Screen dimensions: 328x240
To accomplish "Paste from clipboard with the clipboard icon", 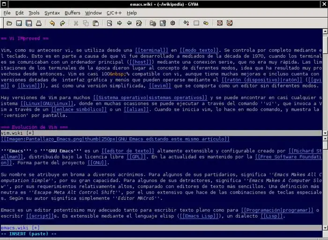I will click(x=96, y=23).
